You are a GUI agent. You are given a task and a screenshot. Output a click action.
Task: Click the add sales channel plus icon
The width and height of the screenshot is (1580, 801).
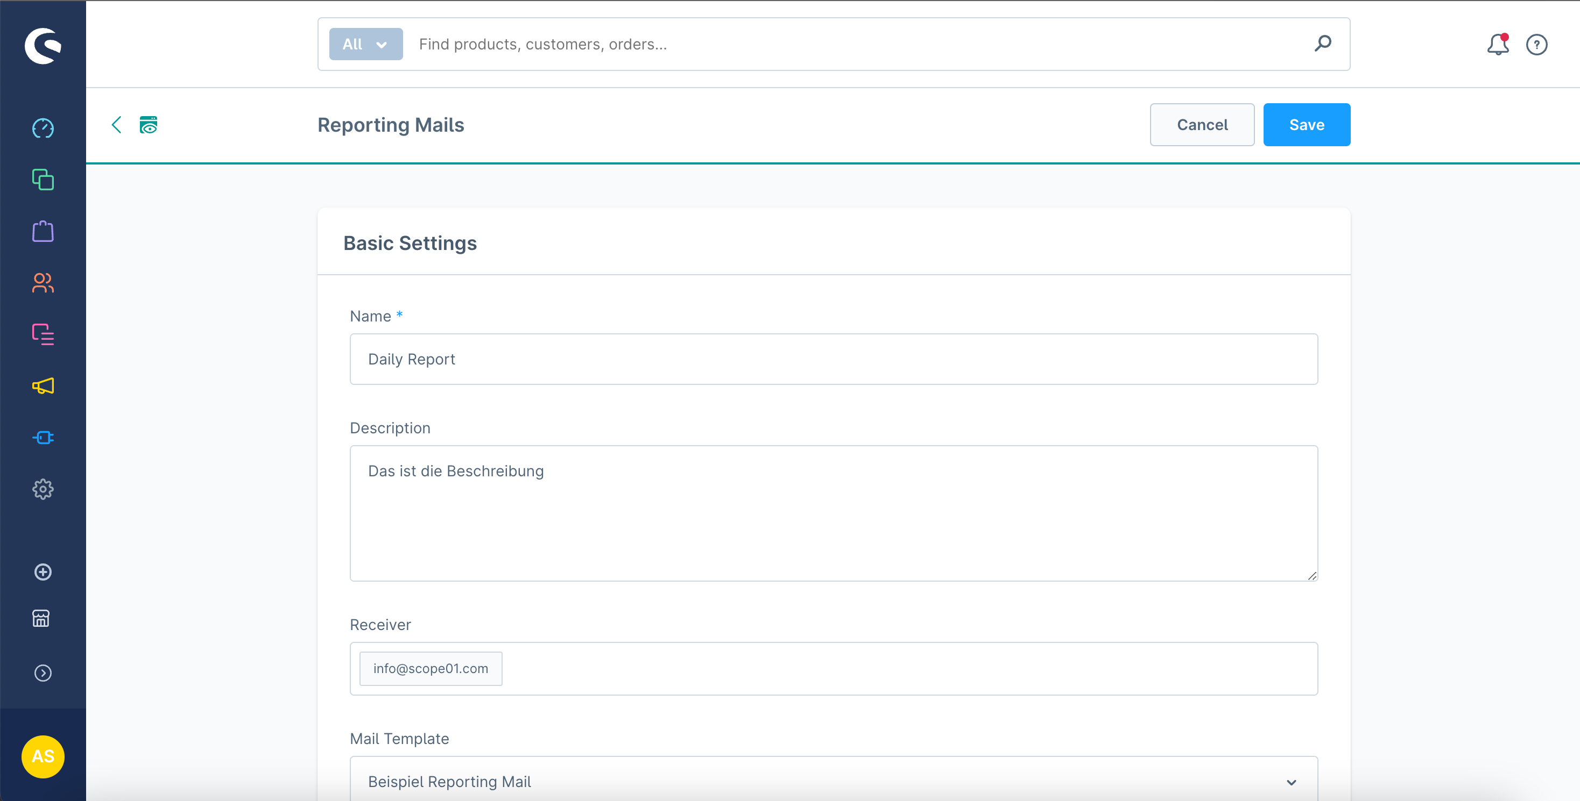(x=43, y=572)
